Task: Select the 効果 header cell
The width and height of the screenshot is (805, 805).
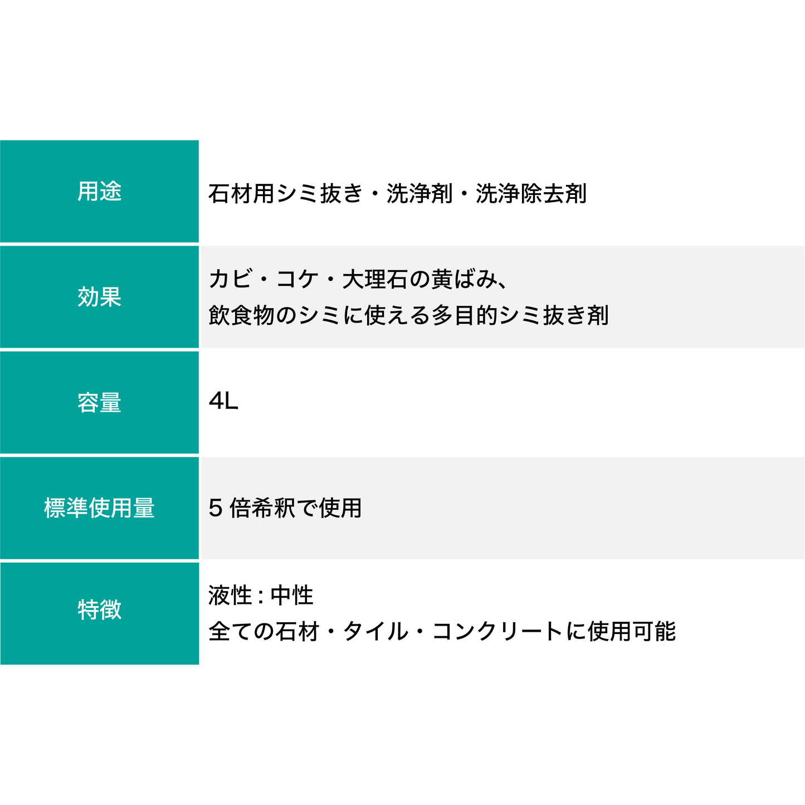Action: tap(99, 297)
